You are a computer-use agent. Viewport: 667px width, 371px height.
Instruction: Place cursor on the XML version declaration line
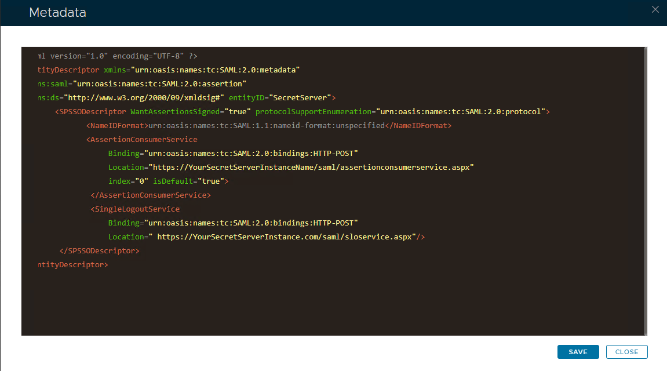point(116,56)
